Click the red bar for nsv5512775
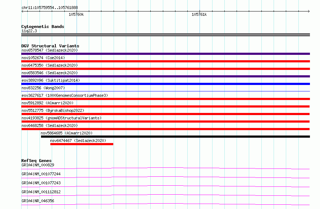320x209 pixels. coord(165,114)
